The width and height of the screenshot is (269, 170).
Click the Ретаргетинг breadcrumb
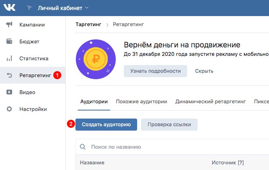[128, 25]
